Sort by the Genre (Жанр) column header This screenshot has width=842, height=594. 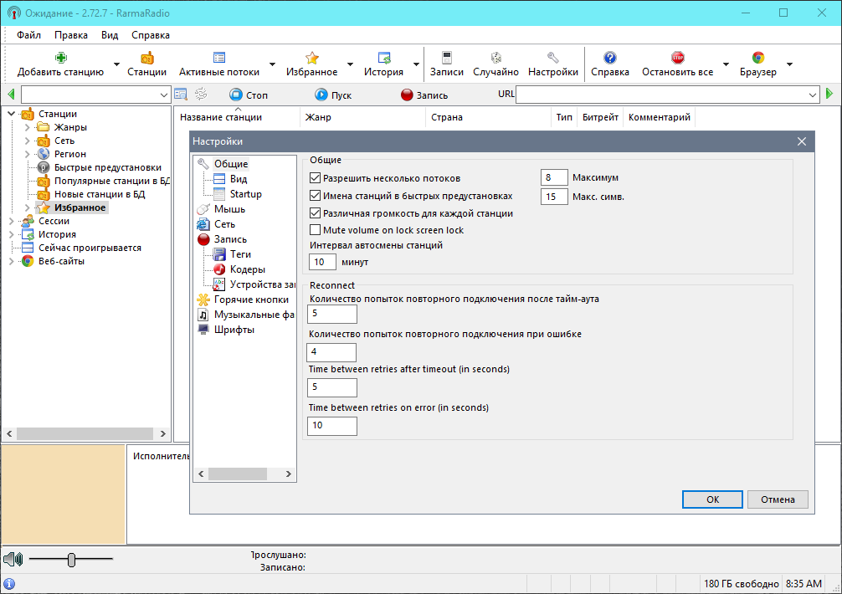click(362, 117)
